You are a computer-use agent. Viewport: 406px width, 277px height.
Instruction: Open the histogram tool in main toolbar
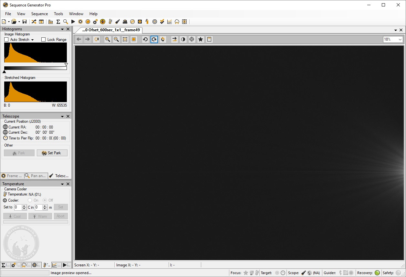[51, 22]
